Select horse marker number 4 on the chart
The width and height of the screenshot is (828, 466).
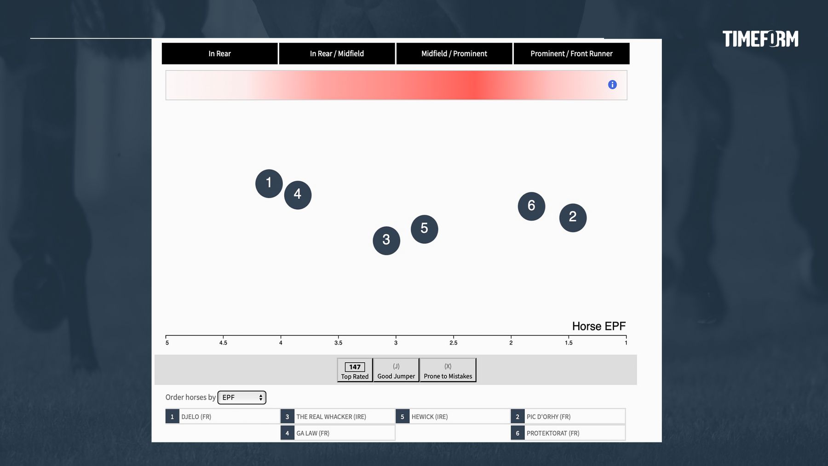[298, 195]
